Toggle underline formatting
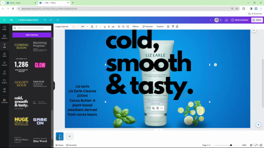The height and width of the screenshot is (148, 264). pyautogui.click(x=104, y=26)
